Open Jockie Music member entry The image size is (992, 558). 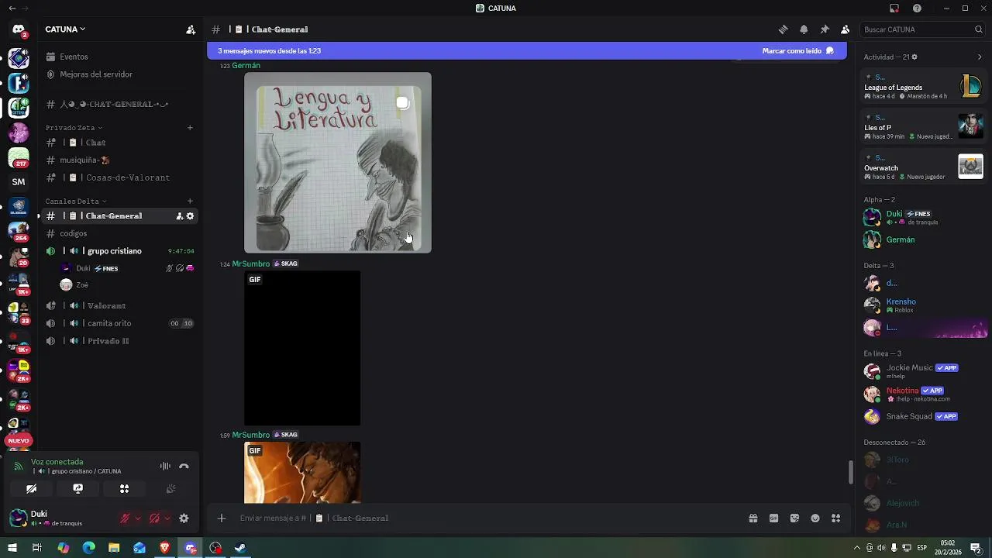click(923, 371)
